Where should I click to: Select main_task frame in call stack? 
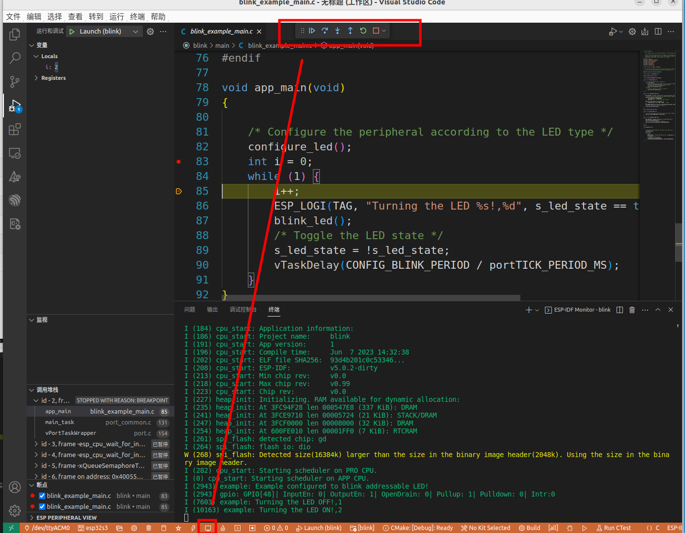point(101,422)
